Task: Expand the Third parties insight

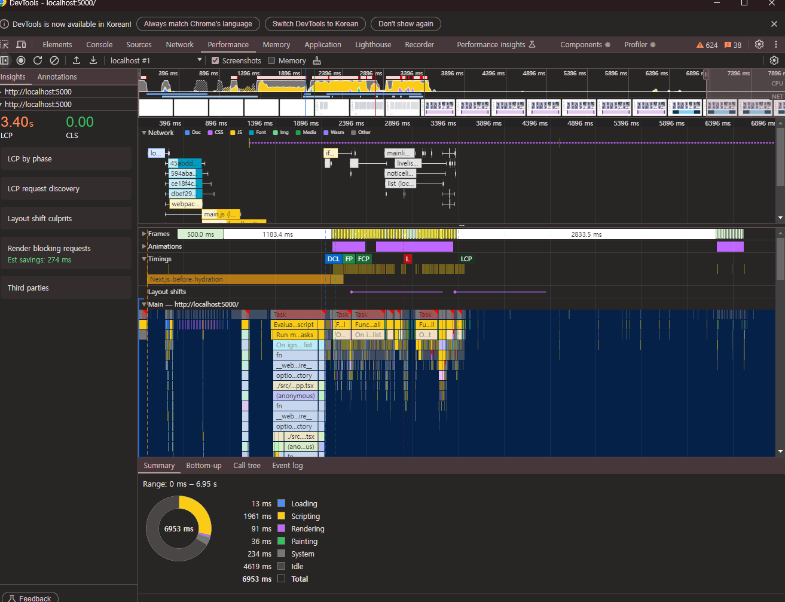Action: [66, 288]
